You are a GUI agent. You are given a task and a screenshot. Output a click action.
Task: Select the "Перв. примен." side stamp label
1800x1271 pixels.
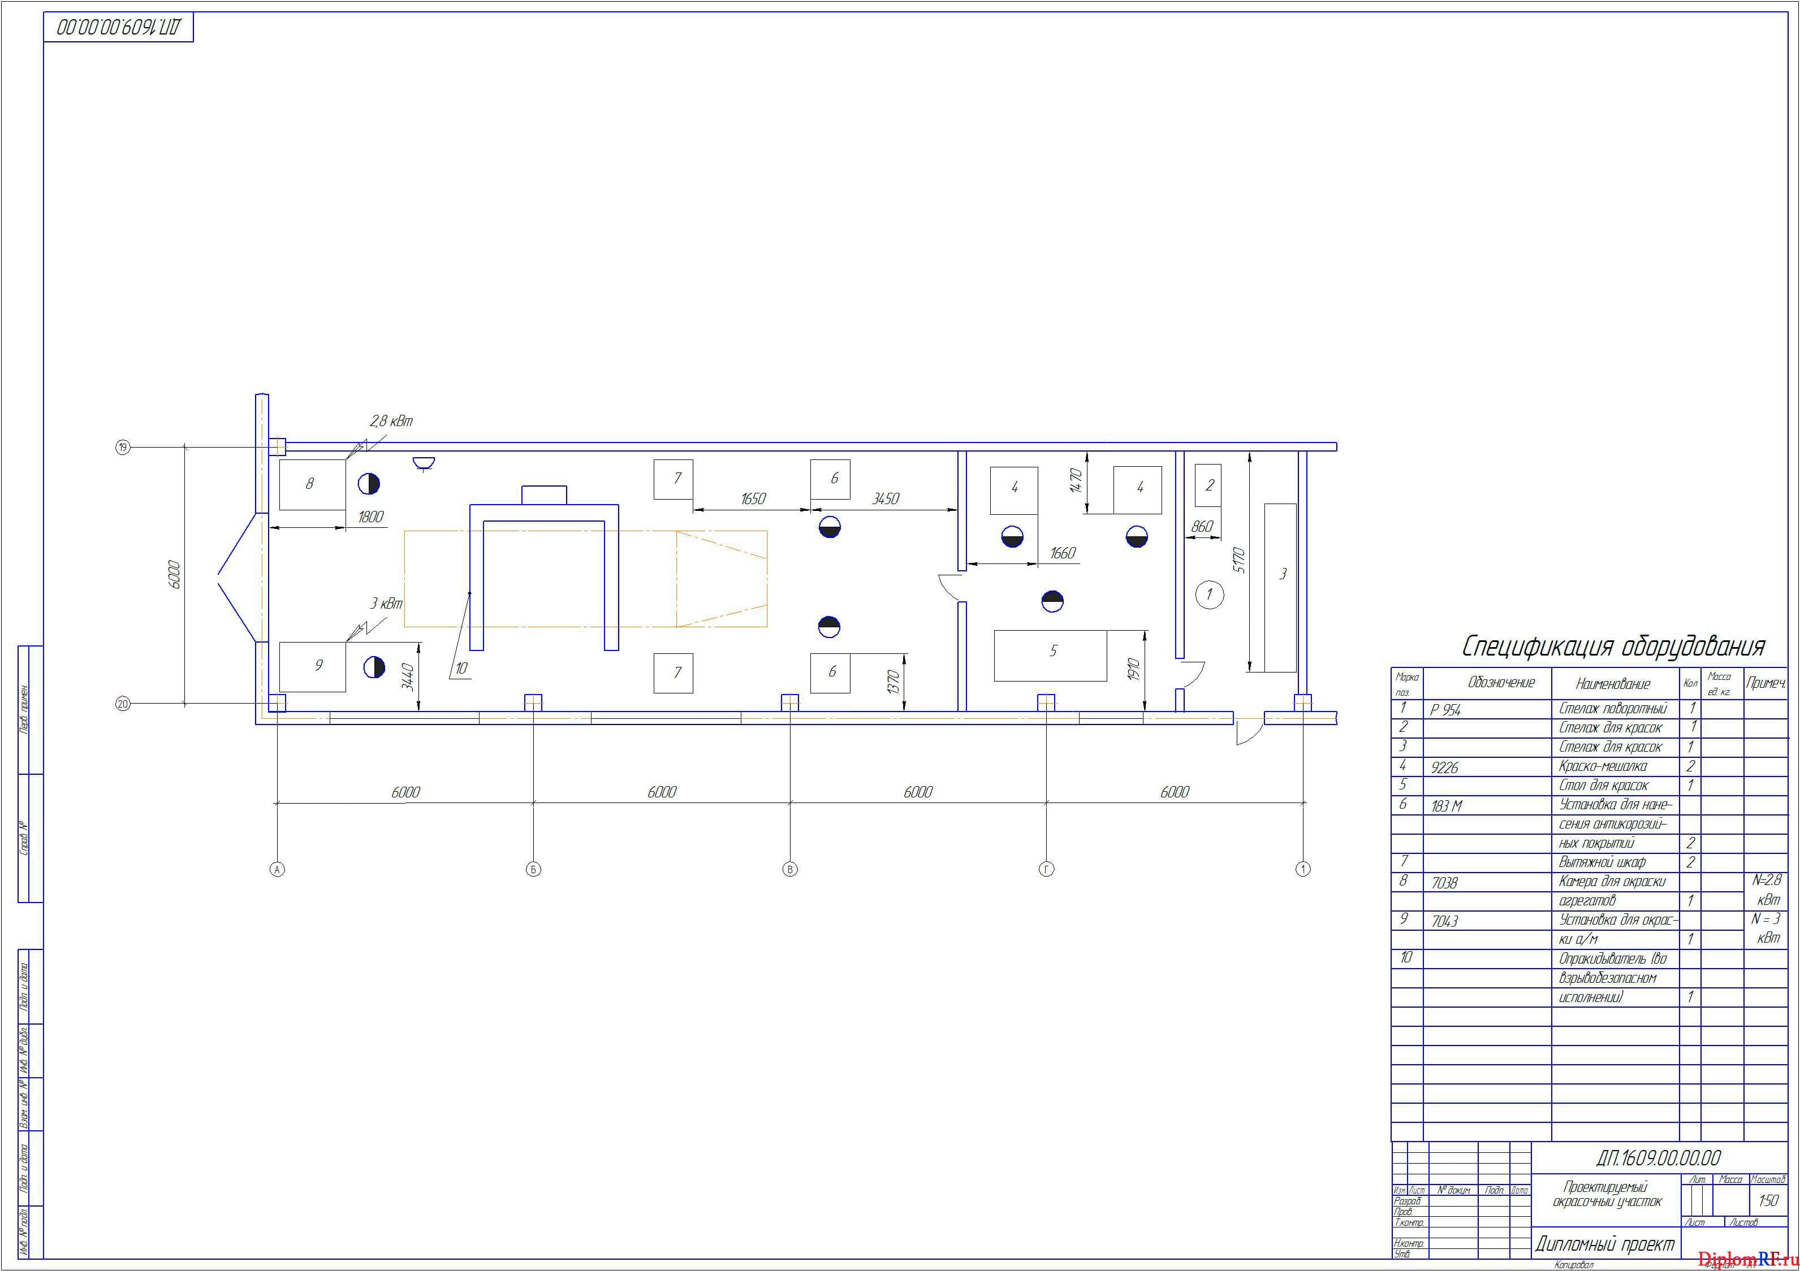pyautogui.click(x=24, y=710)
